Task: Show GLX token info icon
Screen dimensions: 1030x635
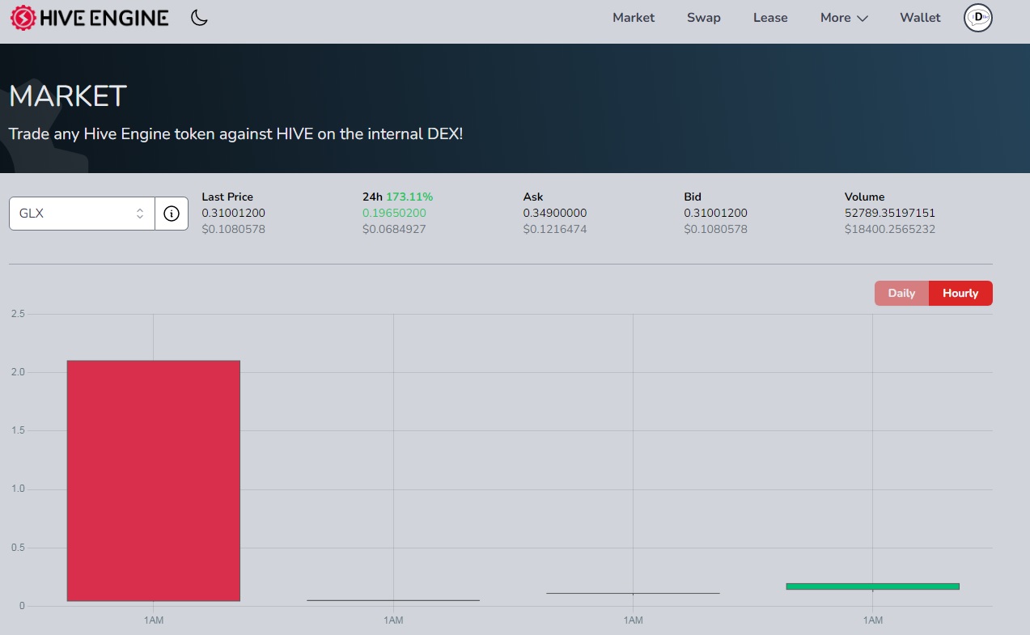Action: point(172,214)
